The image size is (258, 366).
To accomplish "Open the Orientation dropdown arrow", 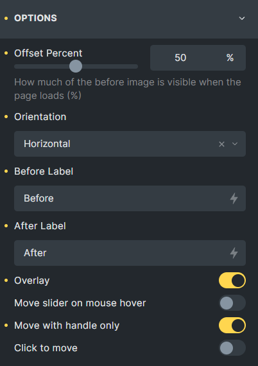I will point(235,144).
